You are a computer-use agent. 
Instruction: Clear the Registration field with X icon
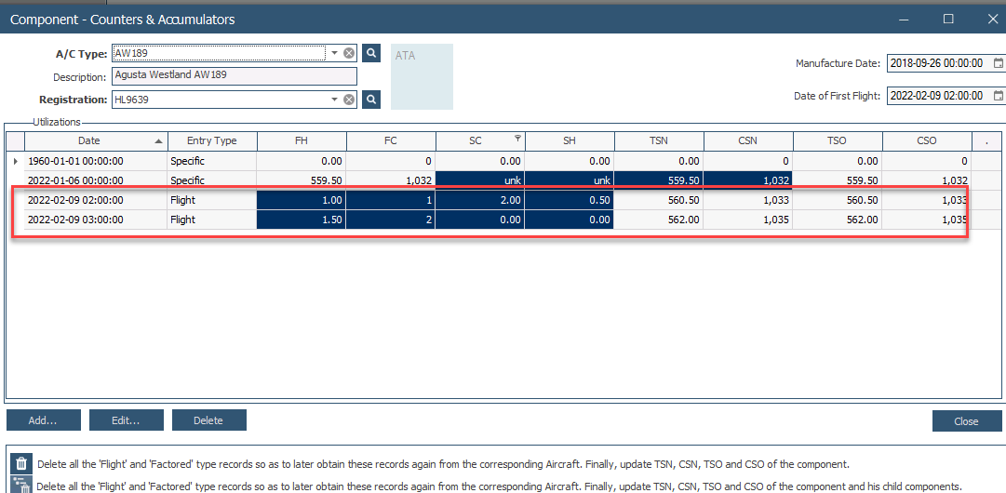(x=349, y=100)
